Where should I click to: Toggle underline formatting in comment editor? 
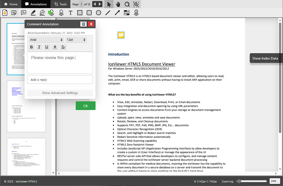47,47
